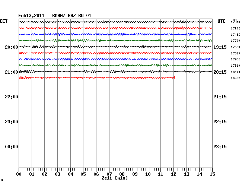This screenshot has width=242, height=184.
Task: Click the black trace at 21:00 CET
Action: [115, 72]
